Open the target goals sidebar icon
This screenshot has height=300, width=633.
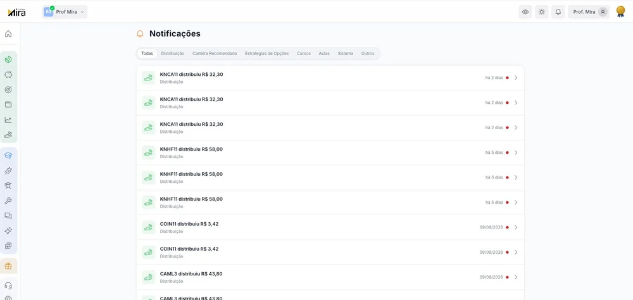[x=8, y=90]
